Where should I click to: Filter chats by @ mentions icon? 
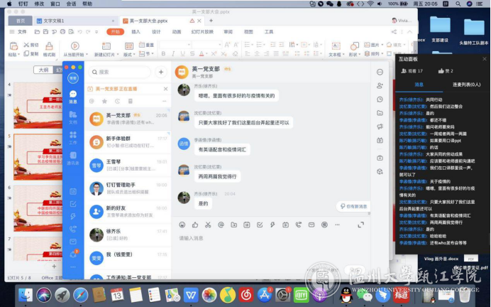click(x=92, y=101)
